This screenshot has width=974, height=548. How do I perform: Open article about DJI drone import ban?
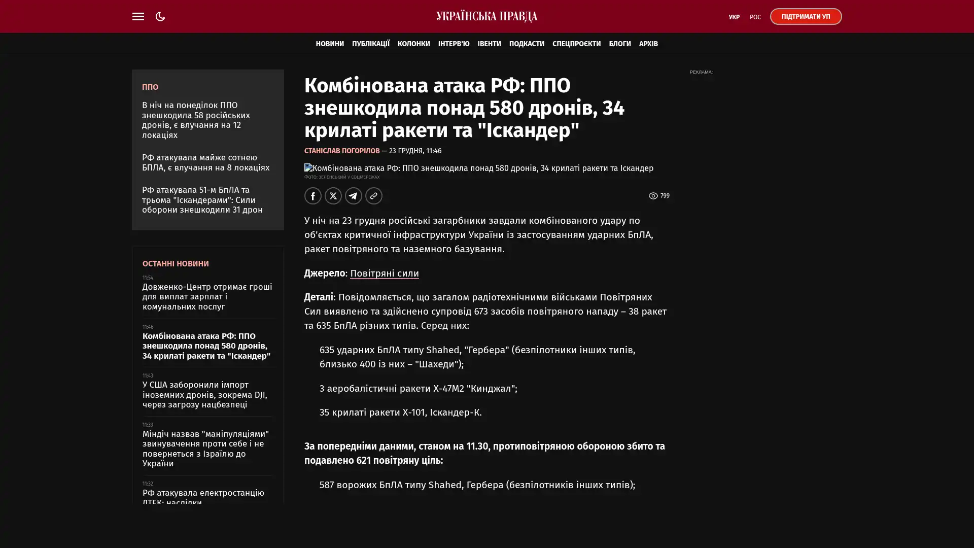click(204, 394)
